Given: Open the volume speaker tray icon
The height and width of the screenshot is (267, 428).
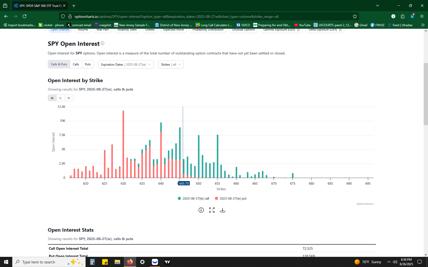Looking at the screenshot, I should click(395, 262).
